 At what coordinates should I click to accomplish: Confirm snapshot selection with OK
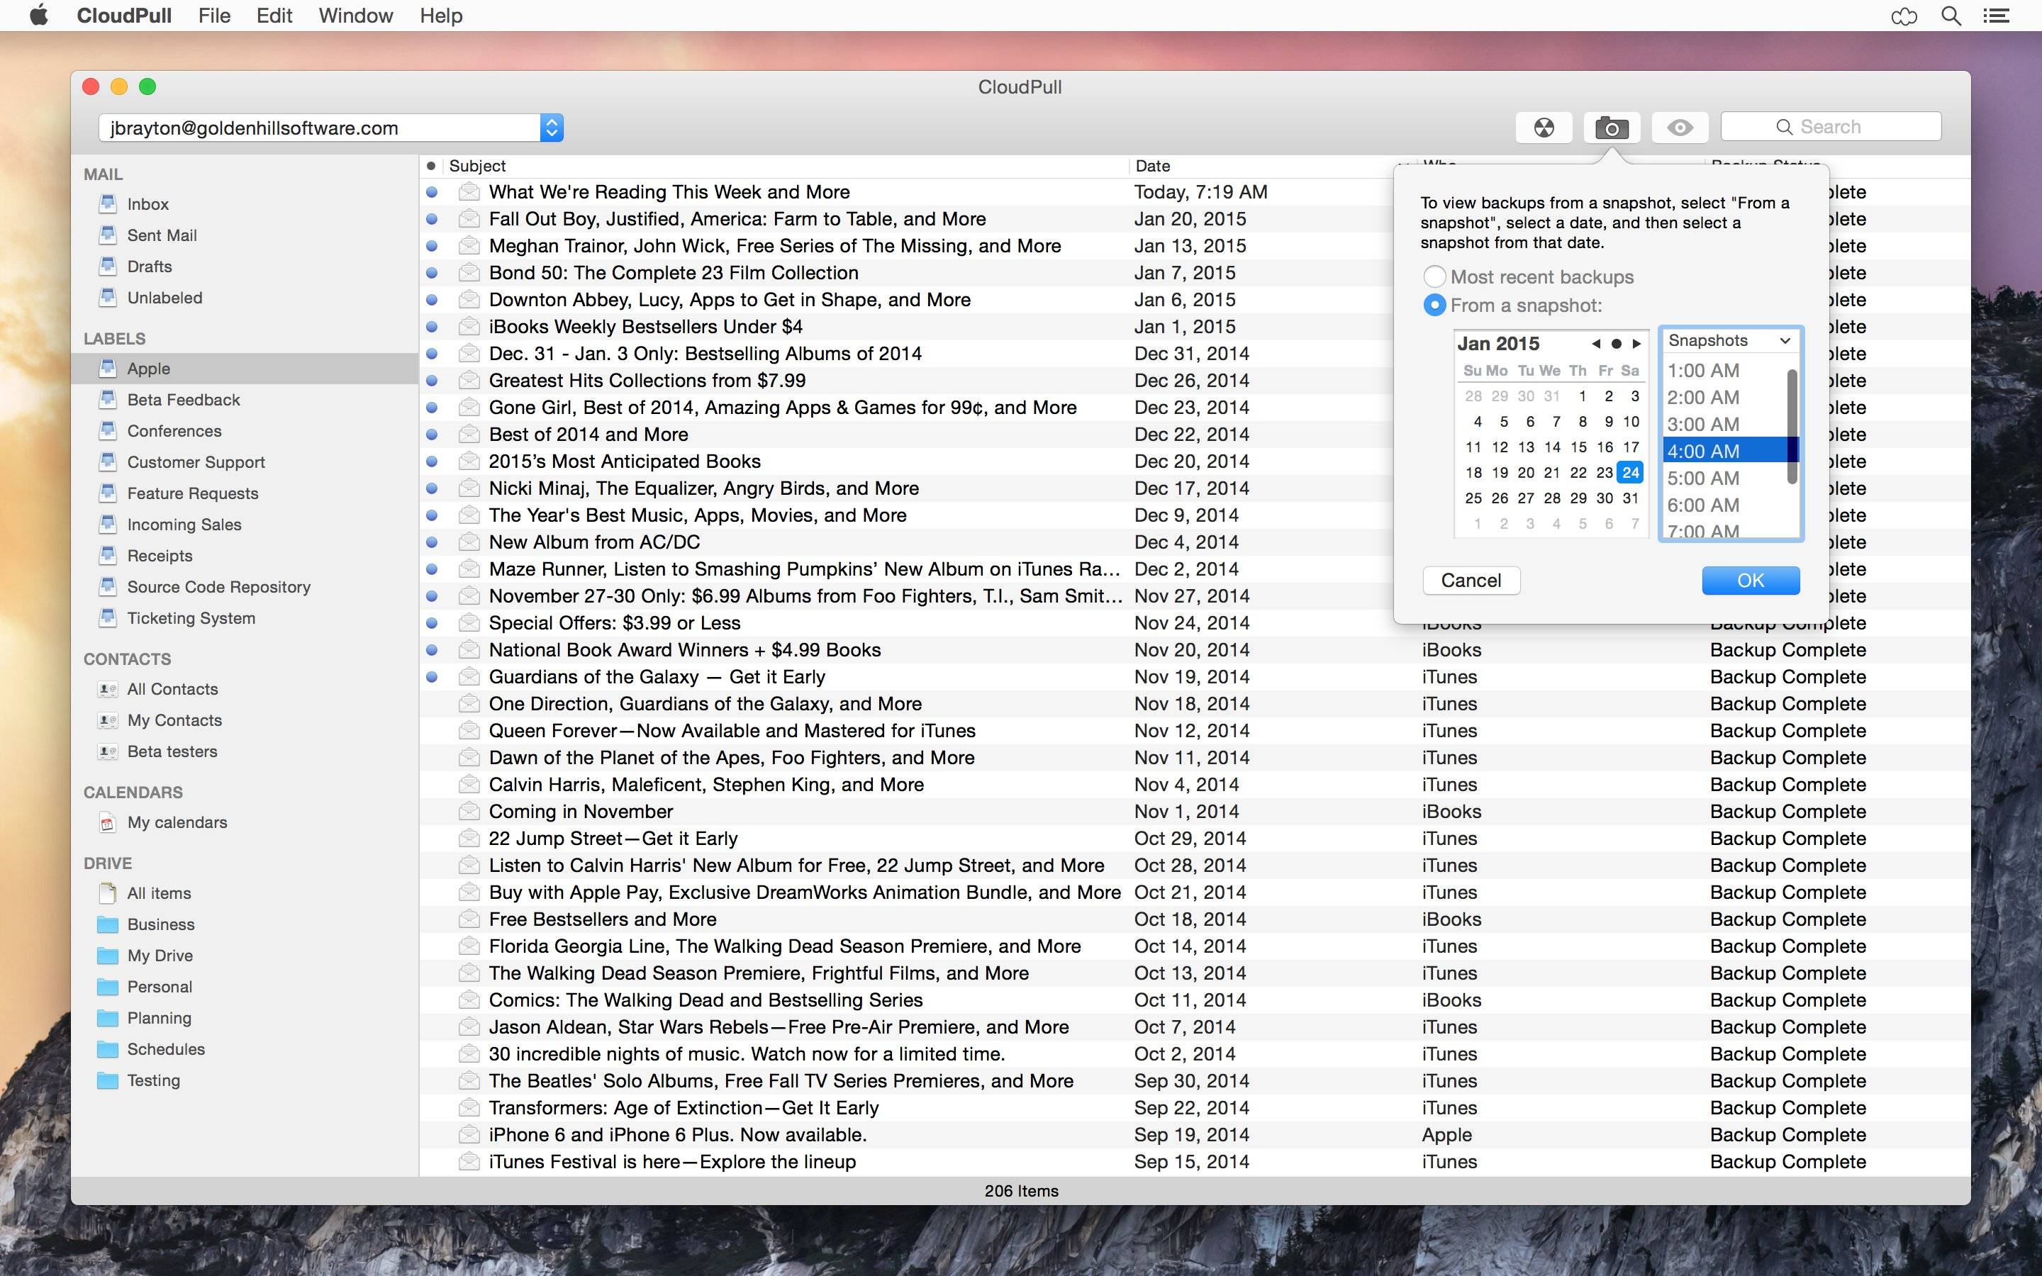[x=1750, y=580]
